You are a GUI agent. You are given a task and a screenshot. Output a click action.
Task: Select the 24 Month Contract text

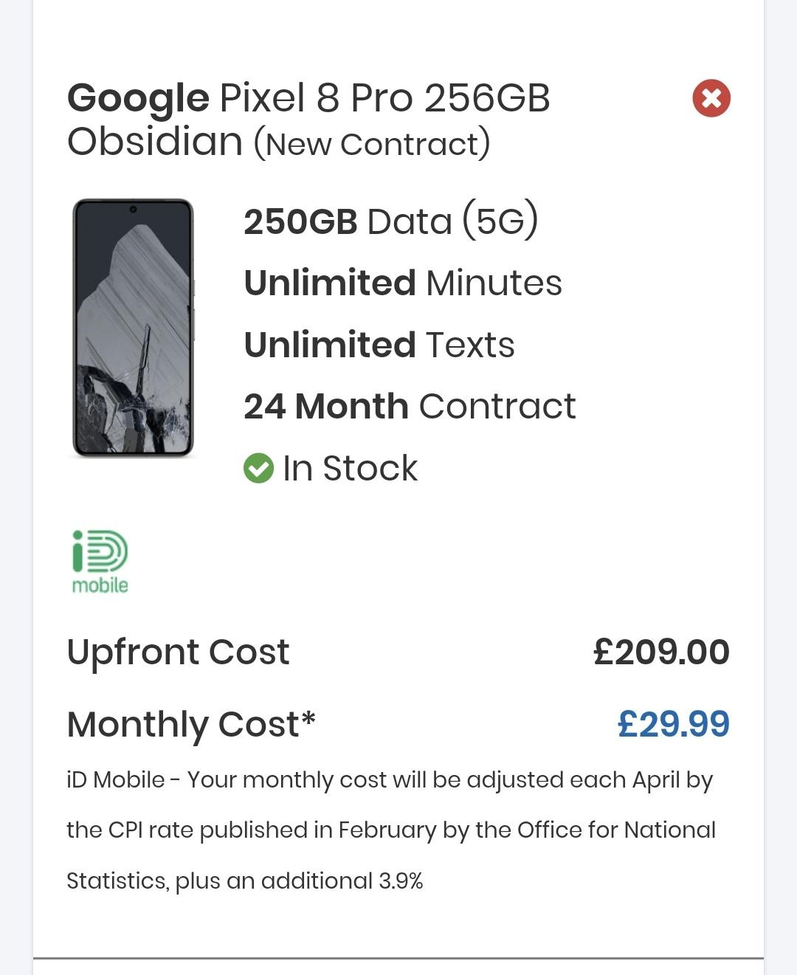410,406
